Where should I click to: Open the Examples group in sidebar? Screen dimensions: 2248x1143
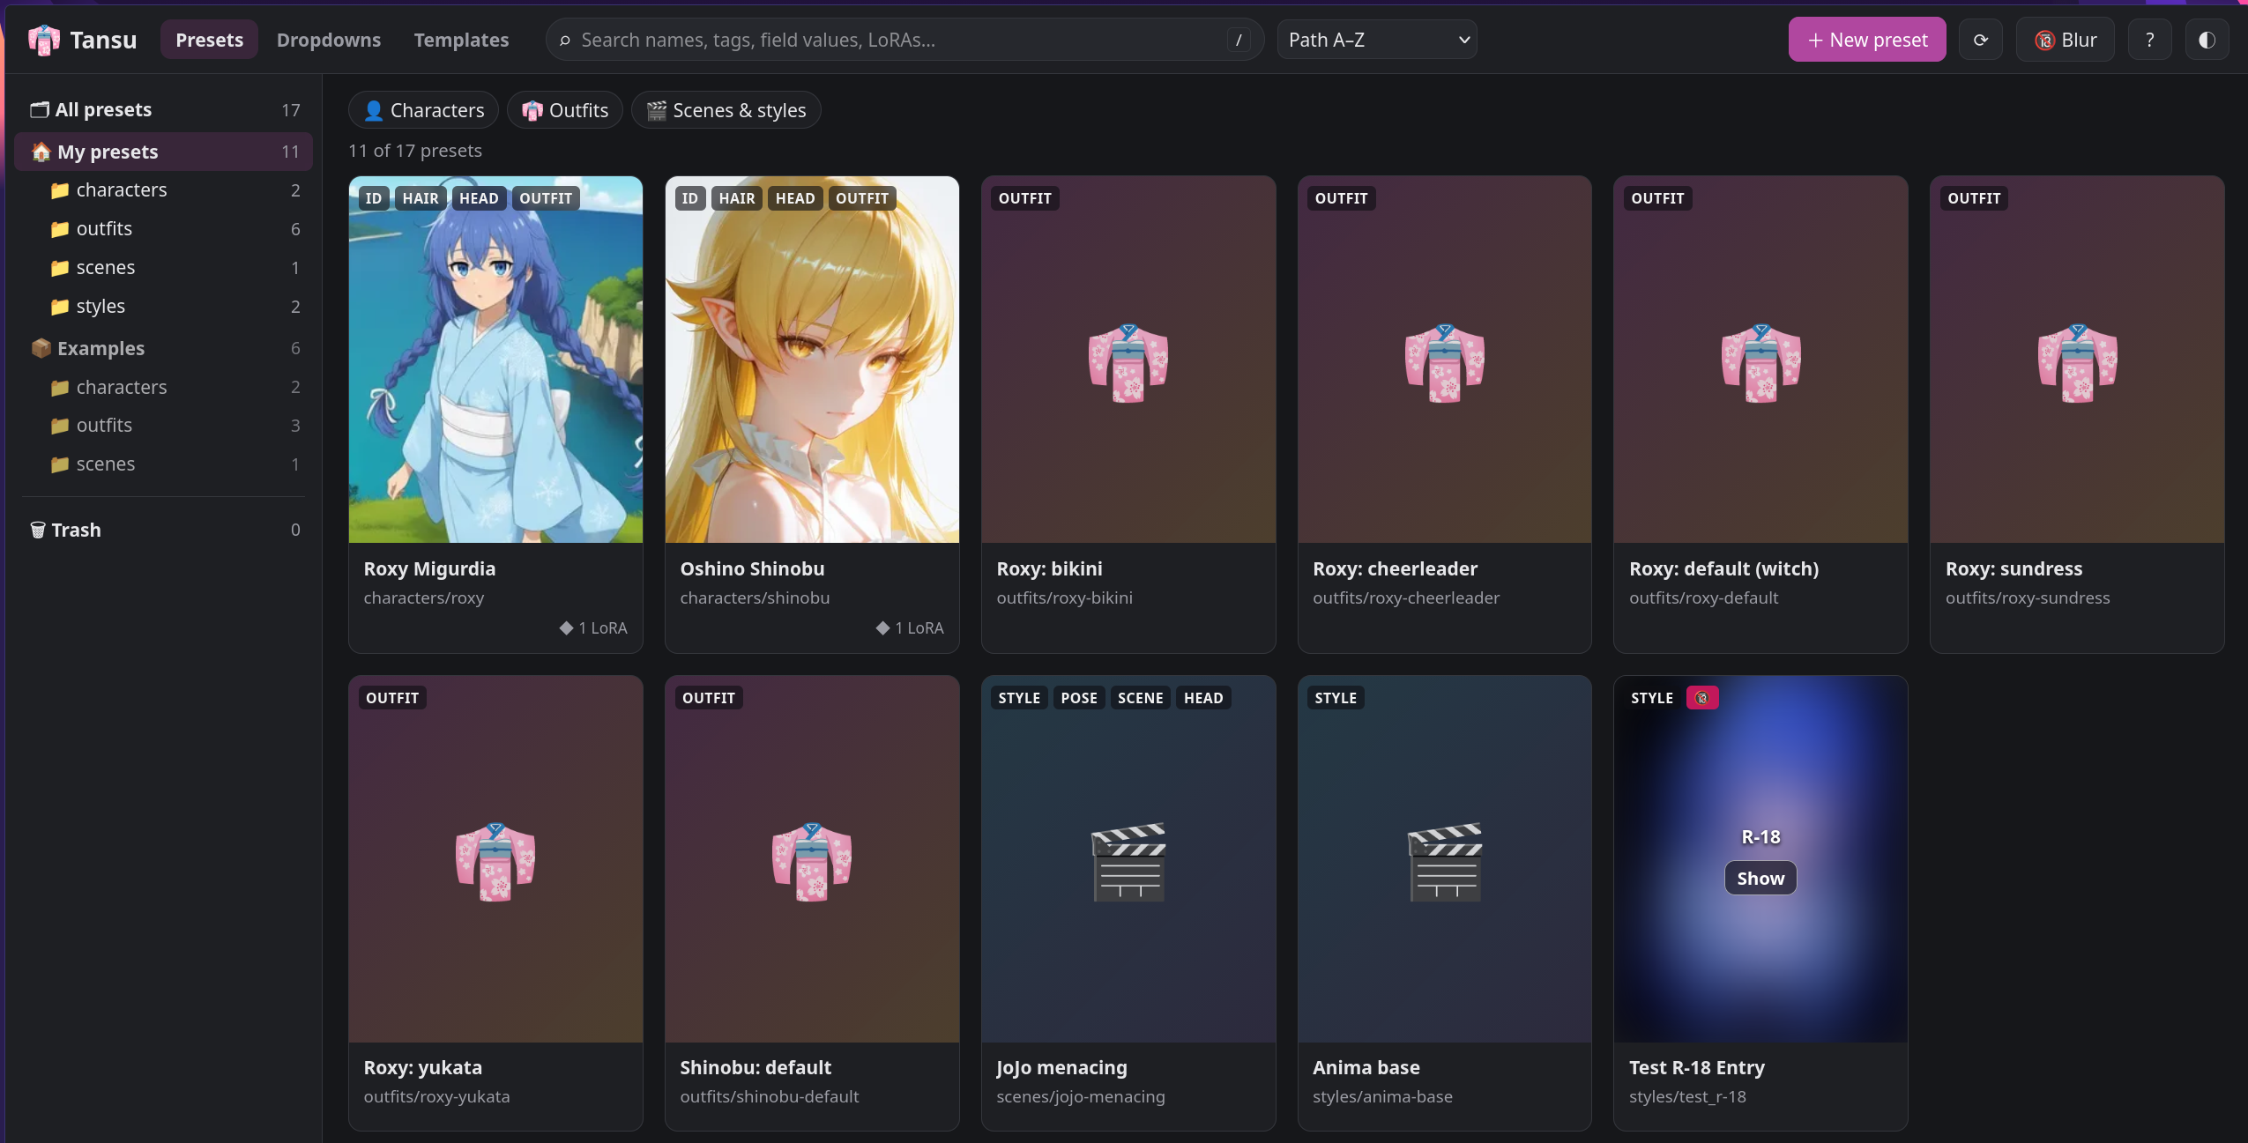(164, 348)
